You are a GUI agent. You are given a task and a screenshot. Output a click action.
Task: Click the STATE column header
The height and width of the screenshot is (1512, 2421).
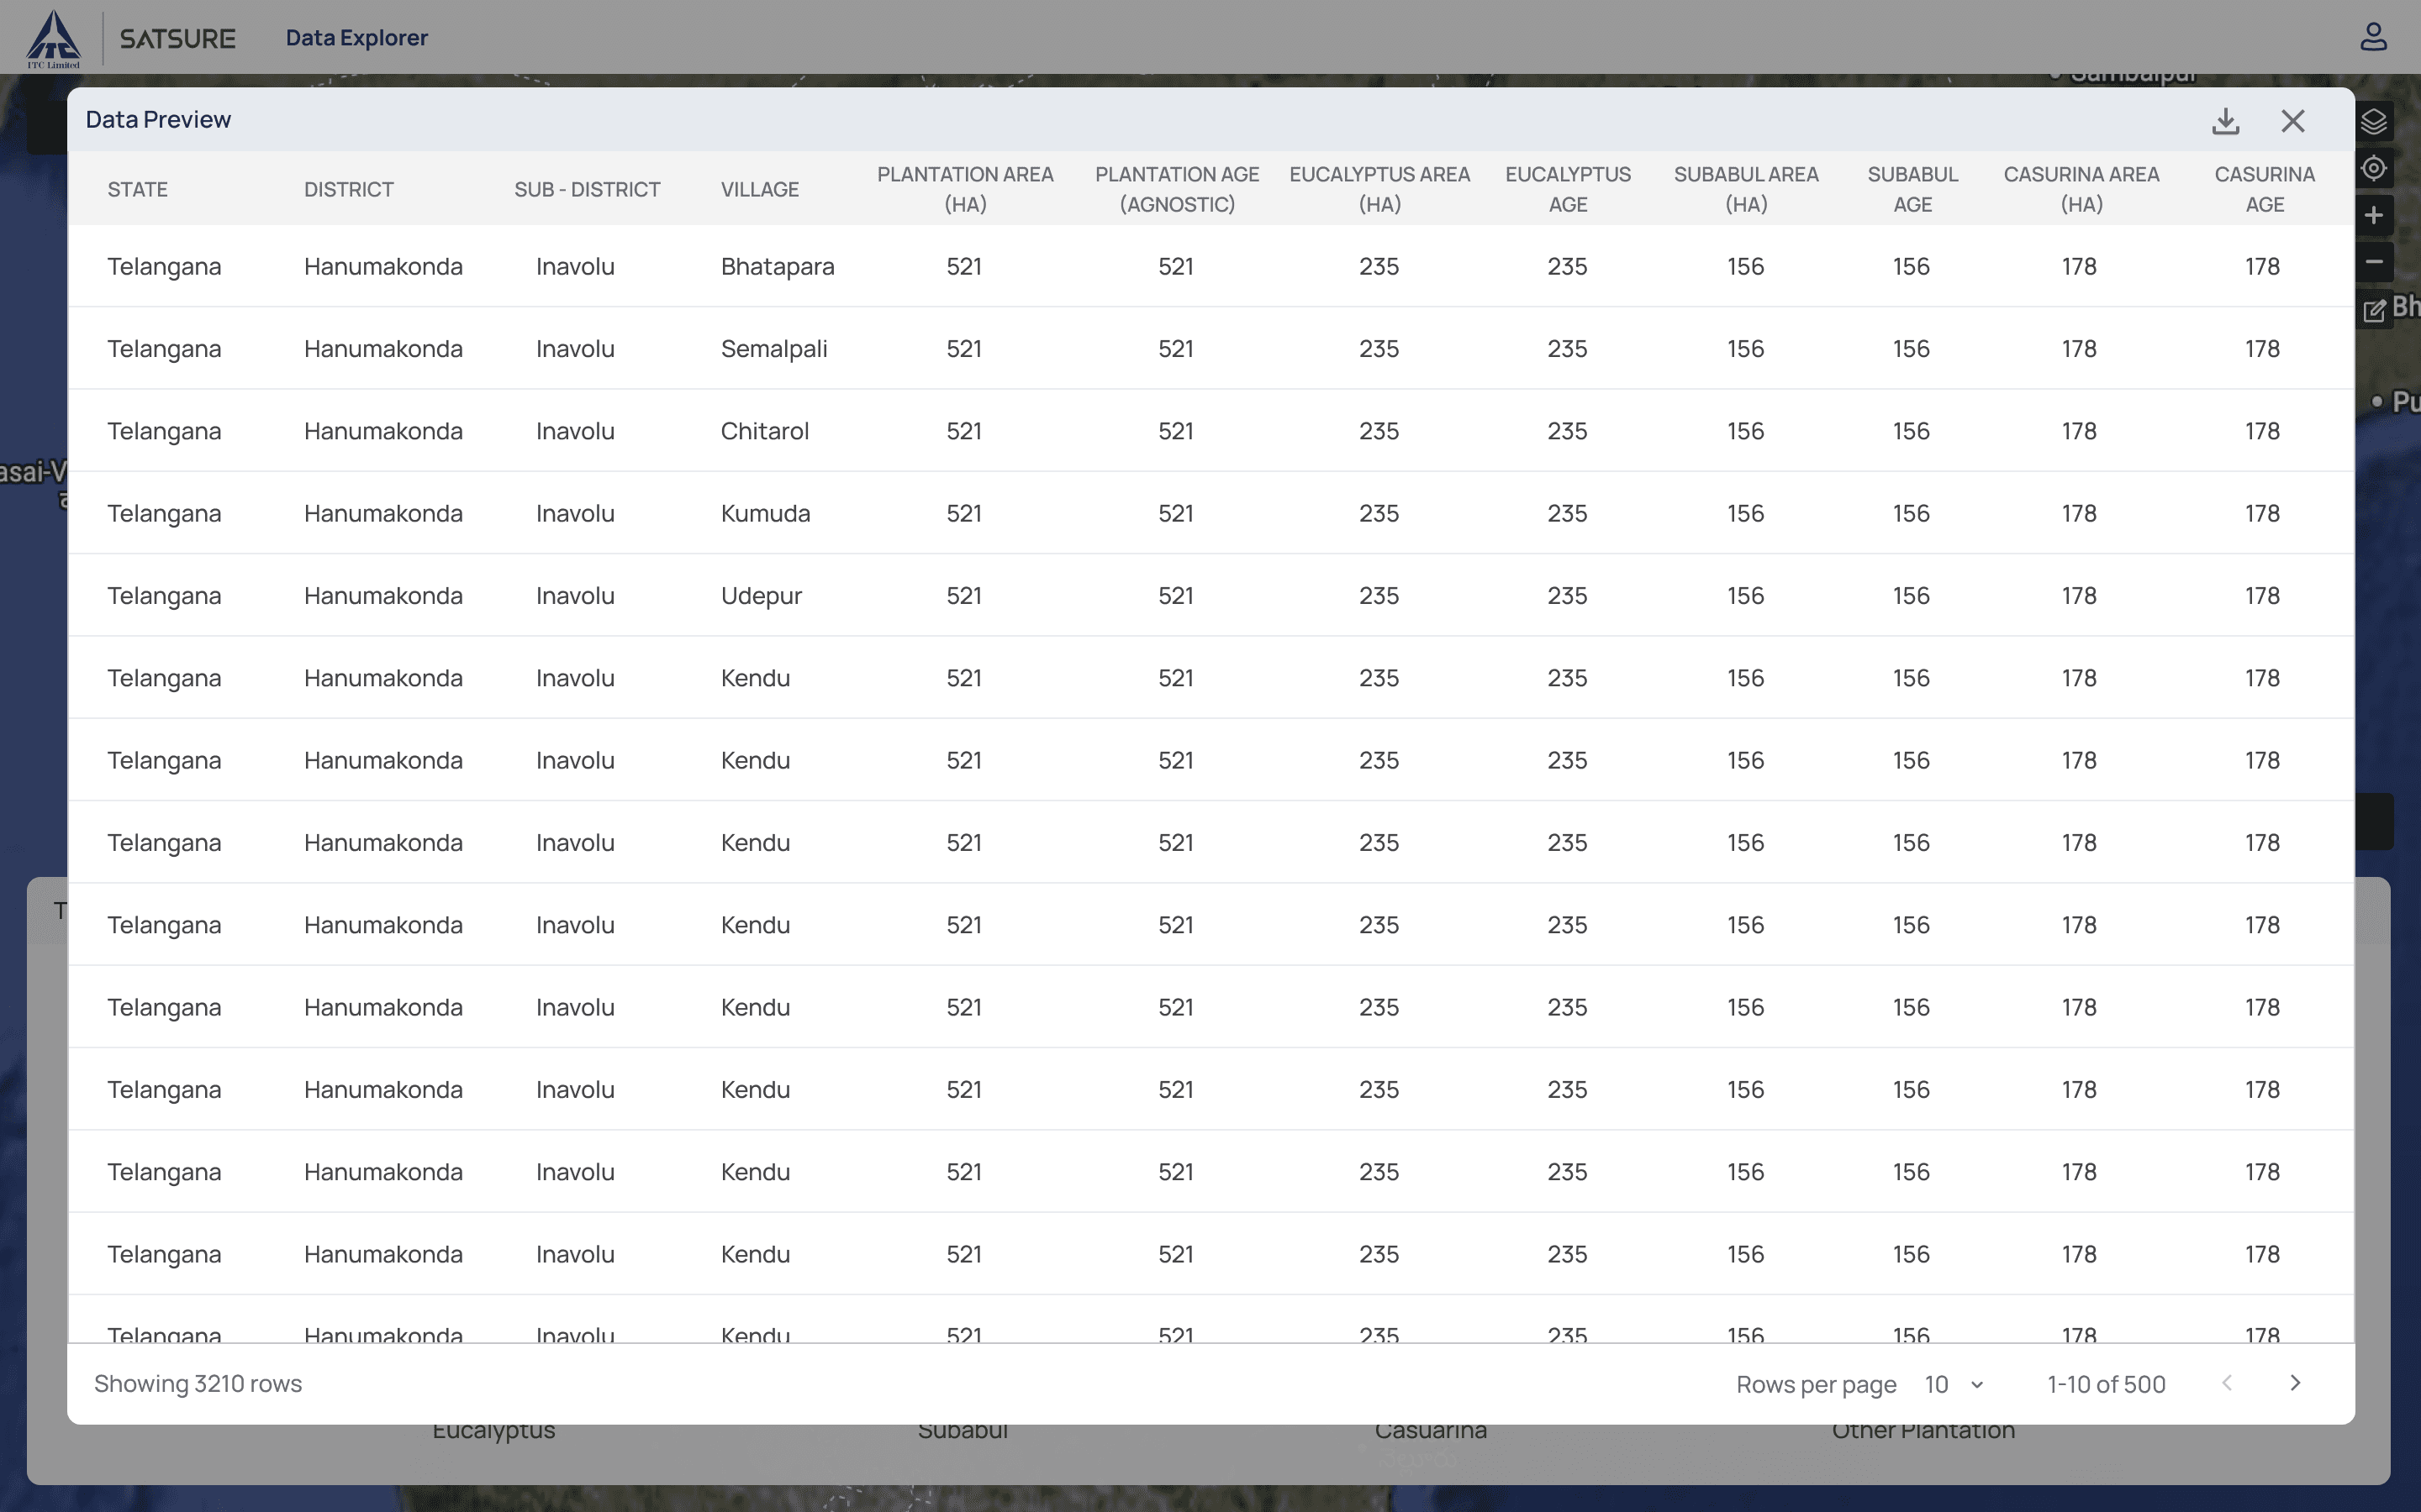[x=137, y=189]
